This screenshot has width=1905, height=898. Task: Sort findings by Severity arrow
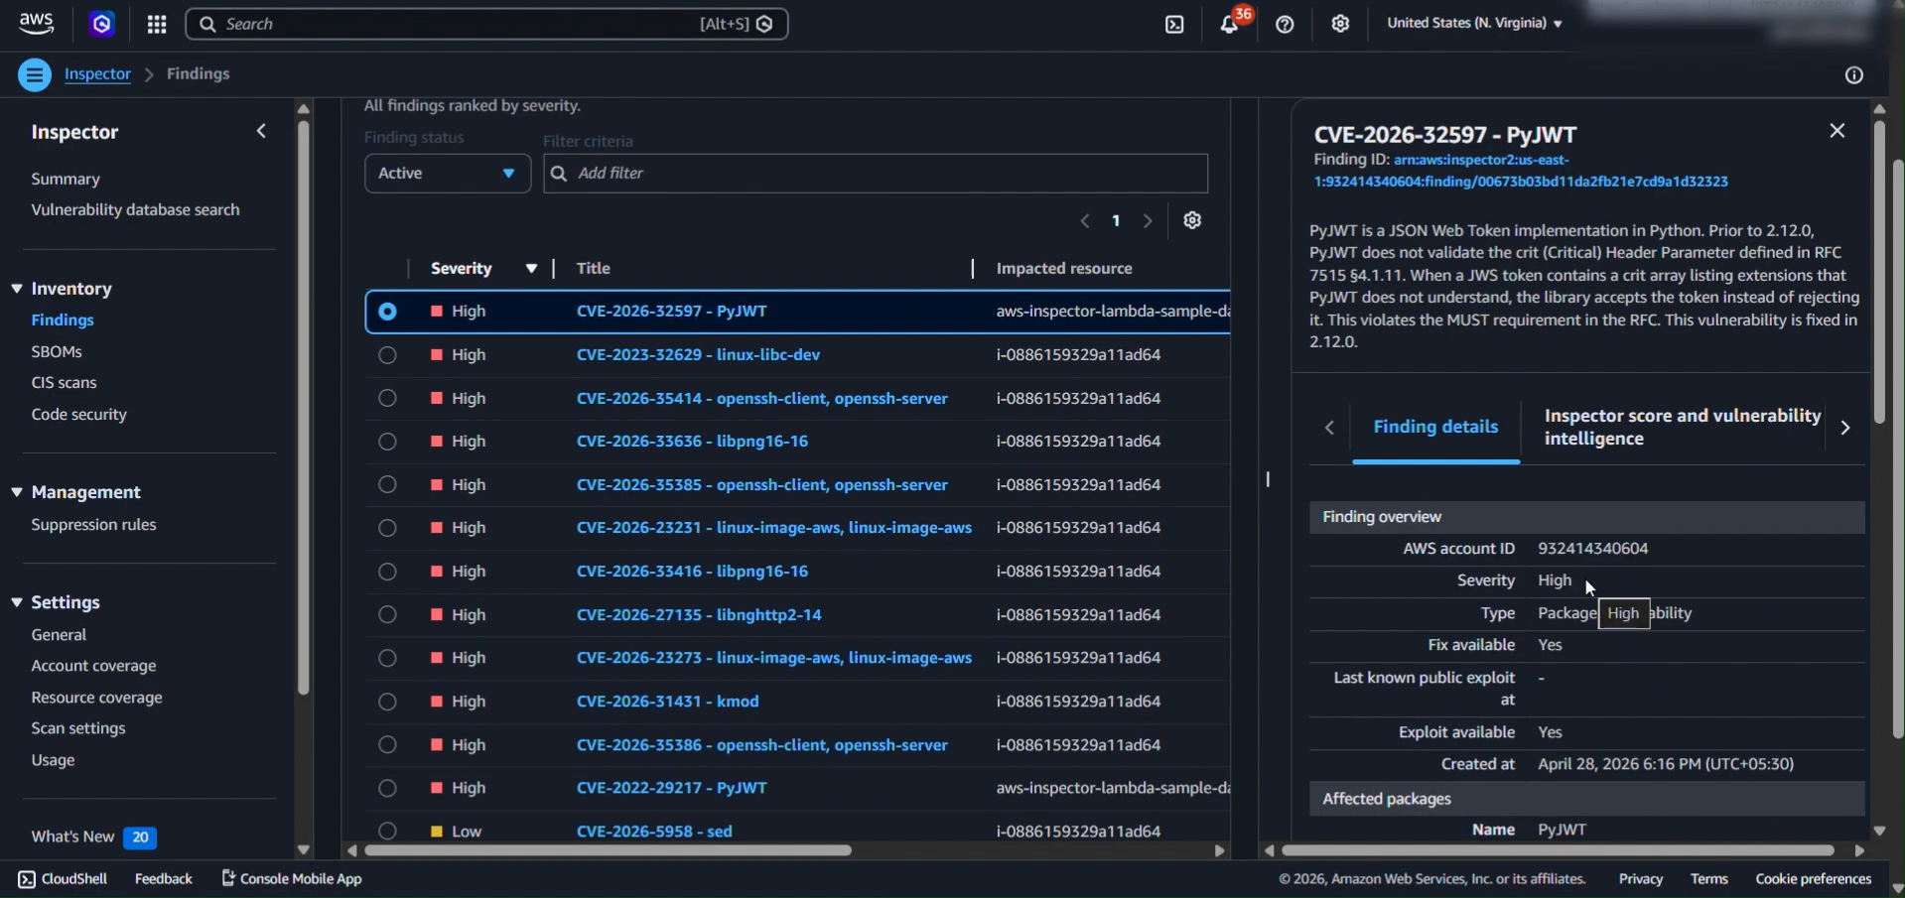pyautogui.click(x=532, y=269)
